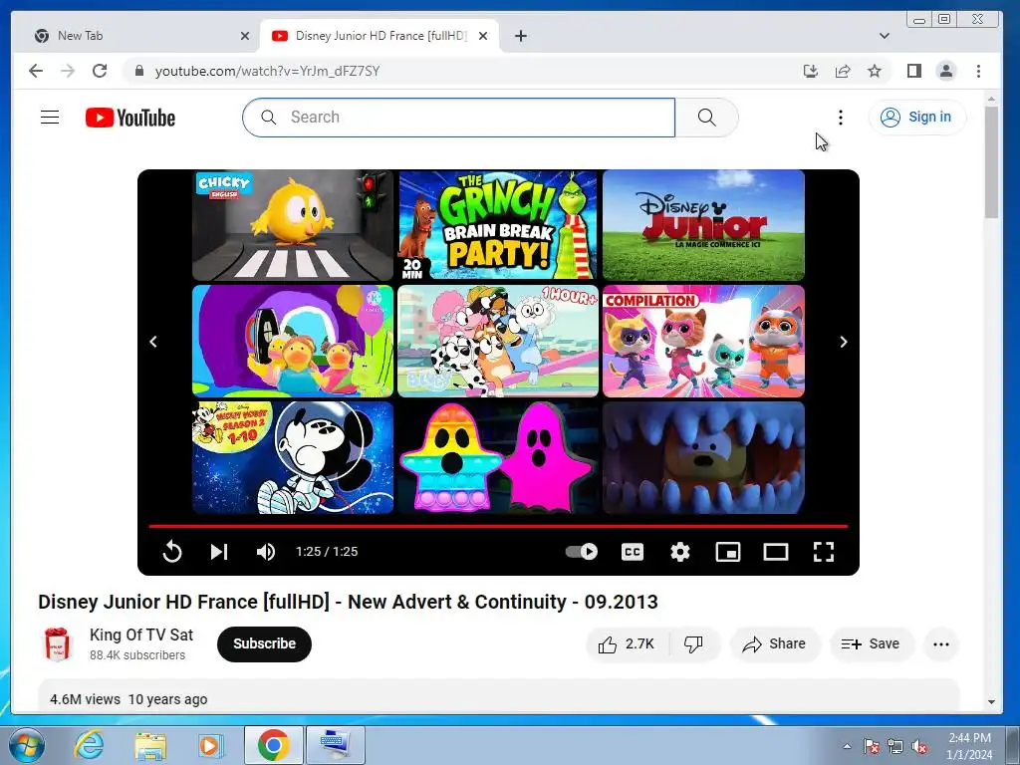The height and width of the screenshot is (765, 1020).
Task: Sign in to YouTube
Action: pos(916,118)
